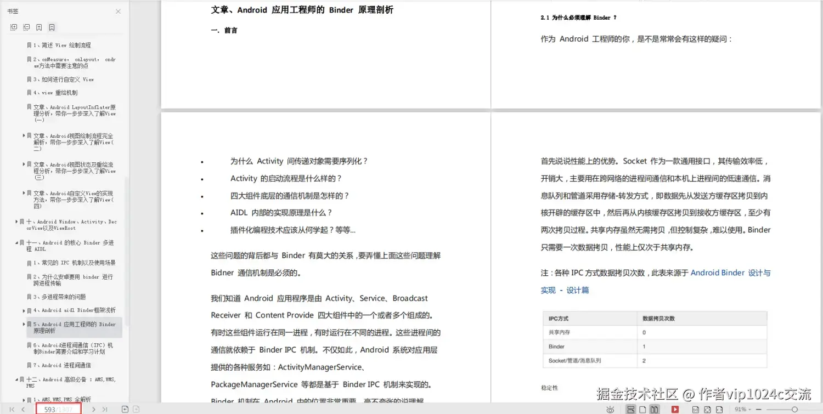Click the collapse-all bookmarks icon
Screen dimensions: 823x414
point(26,27)
